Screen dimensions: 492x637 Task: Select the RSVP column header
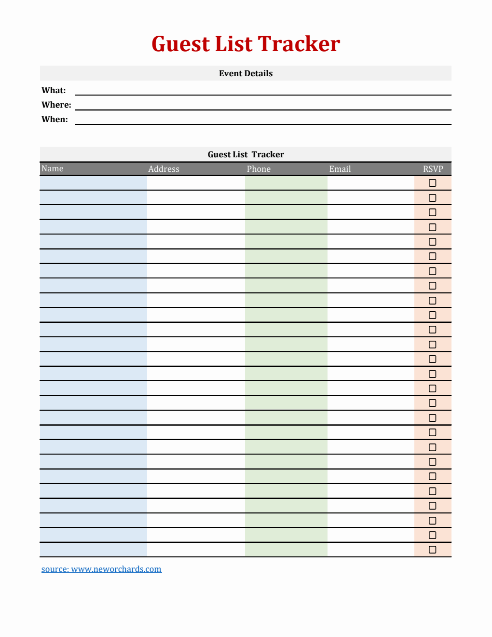[433, 169]
